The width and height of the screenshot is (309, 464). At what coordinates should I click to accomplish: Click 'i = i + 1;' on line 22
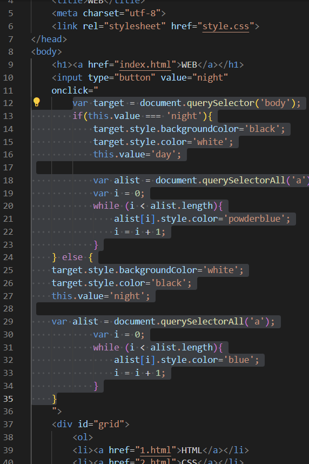pos(140,231)
